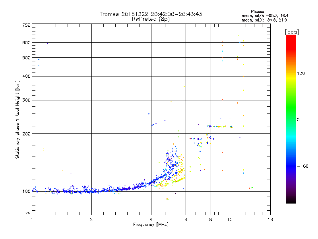Click x-axis tick label '10'
This screenshot has width=318, height=239.
230,219
